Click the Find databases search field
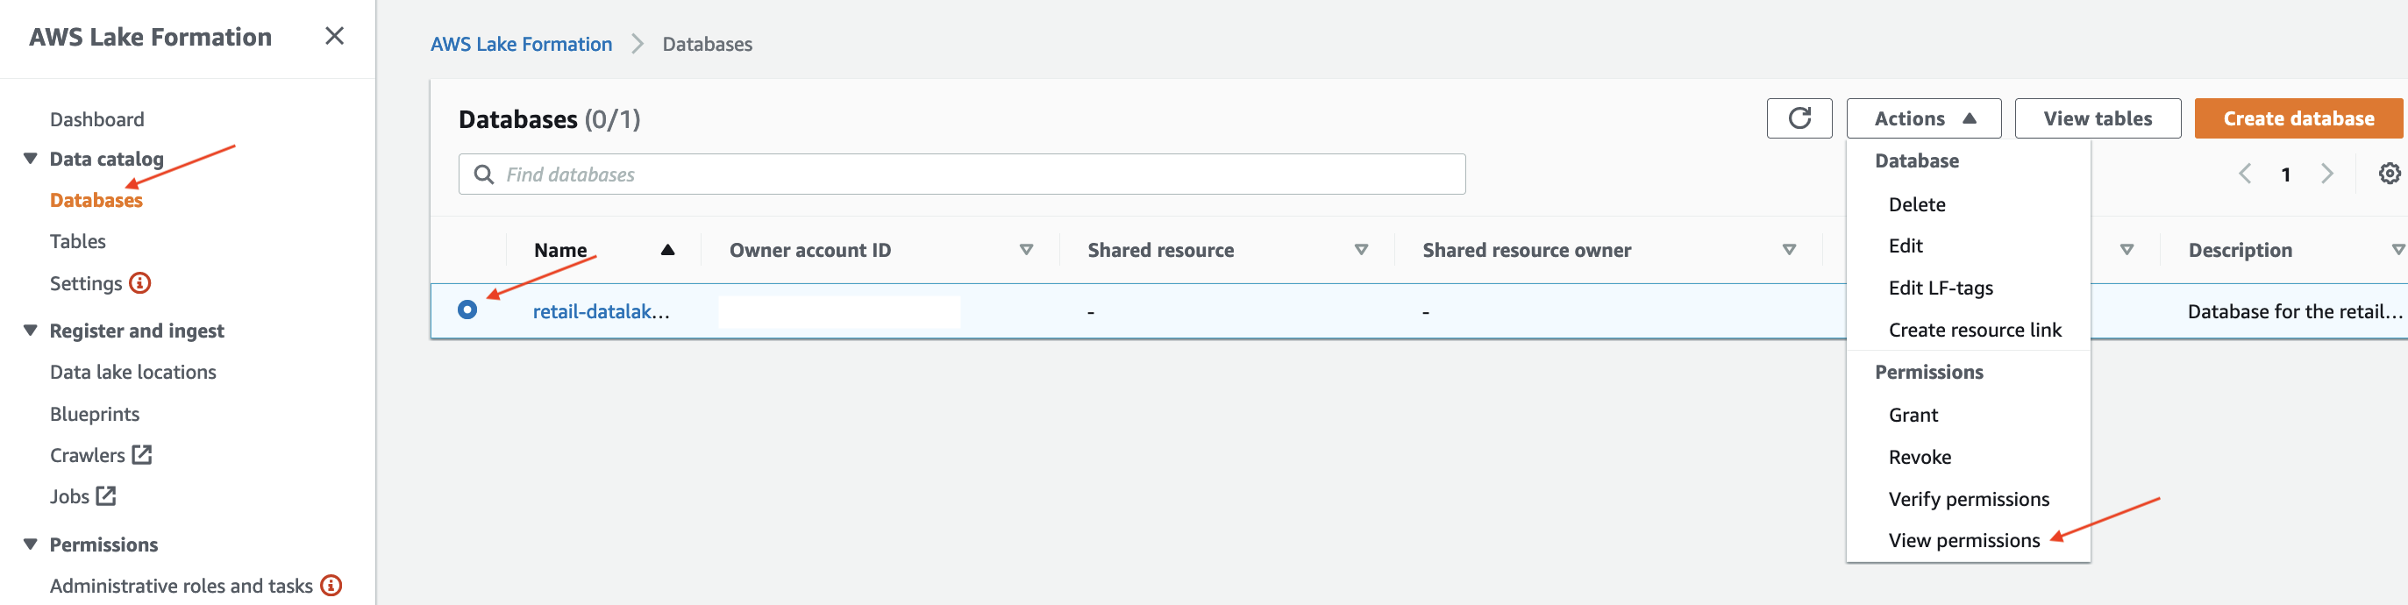 pos(961,174)
